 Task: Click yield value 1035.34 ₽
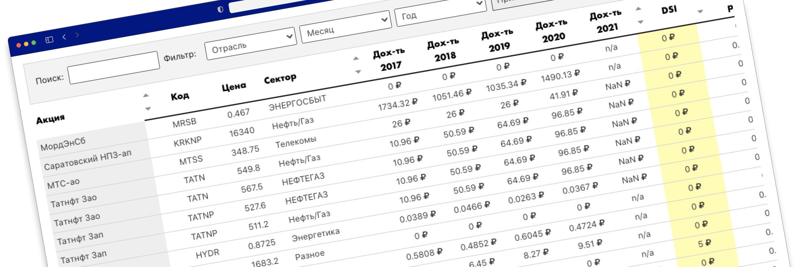pyautogui.click(x=506, y=85)
